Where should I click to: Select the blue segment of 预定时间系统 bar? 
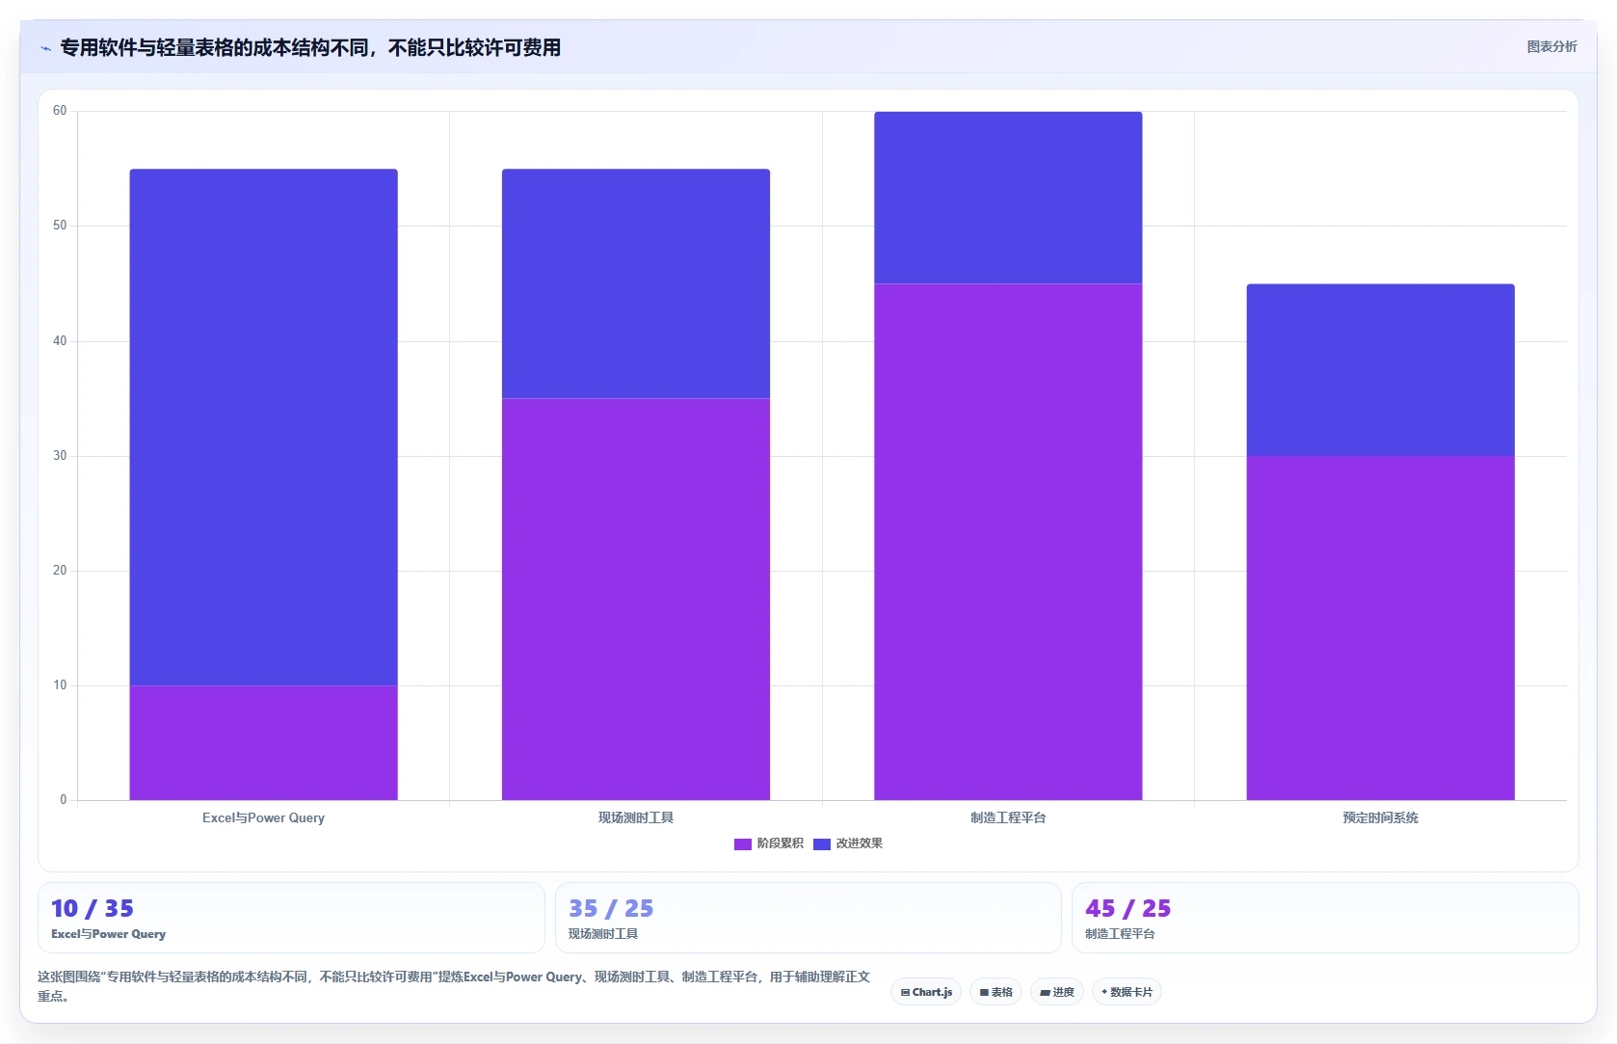coord(1380,369)
